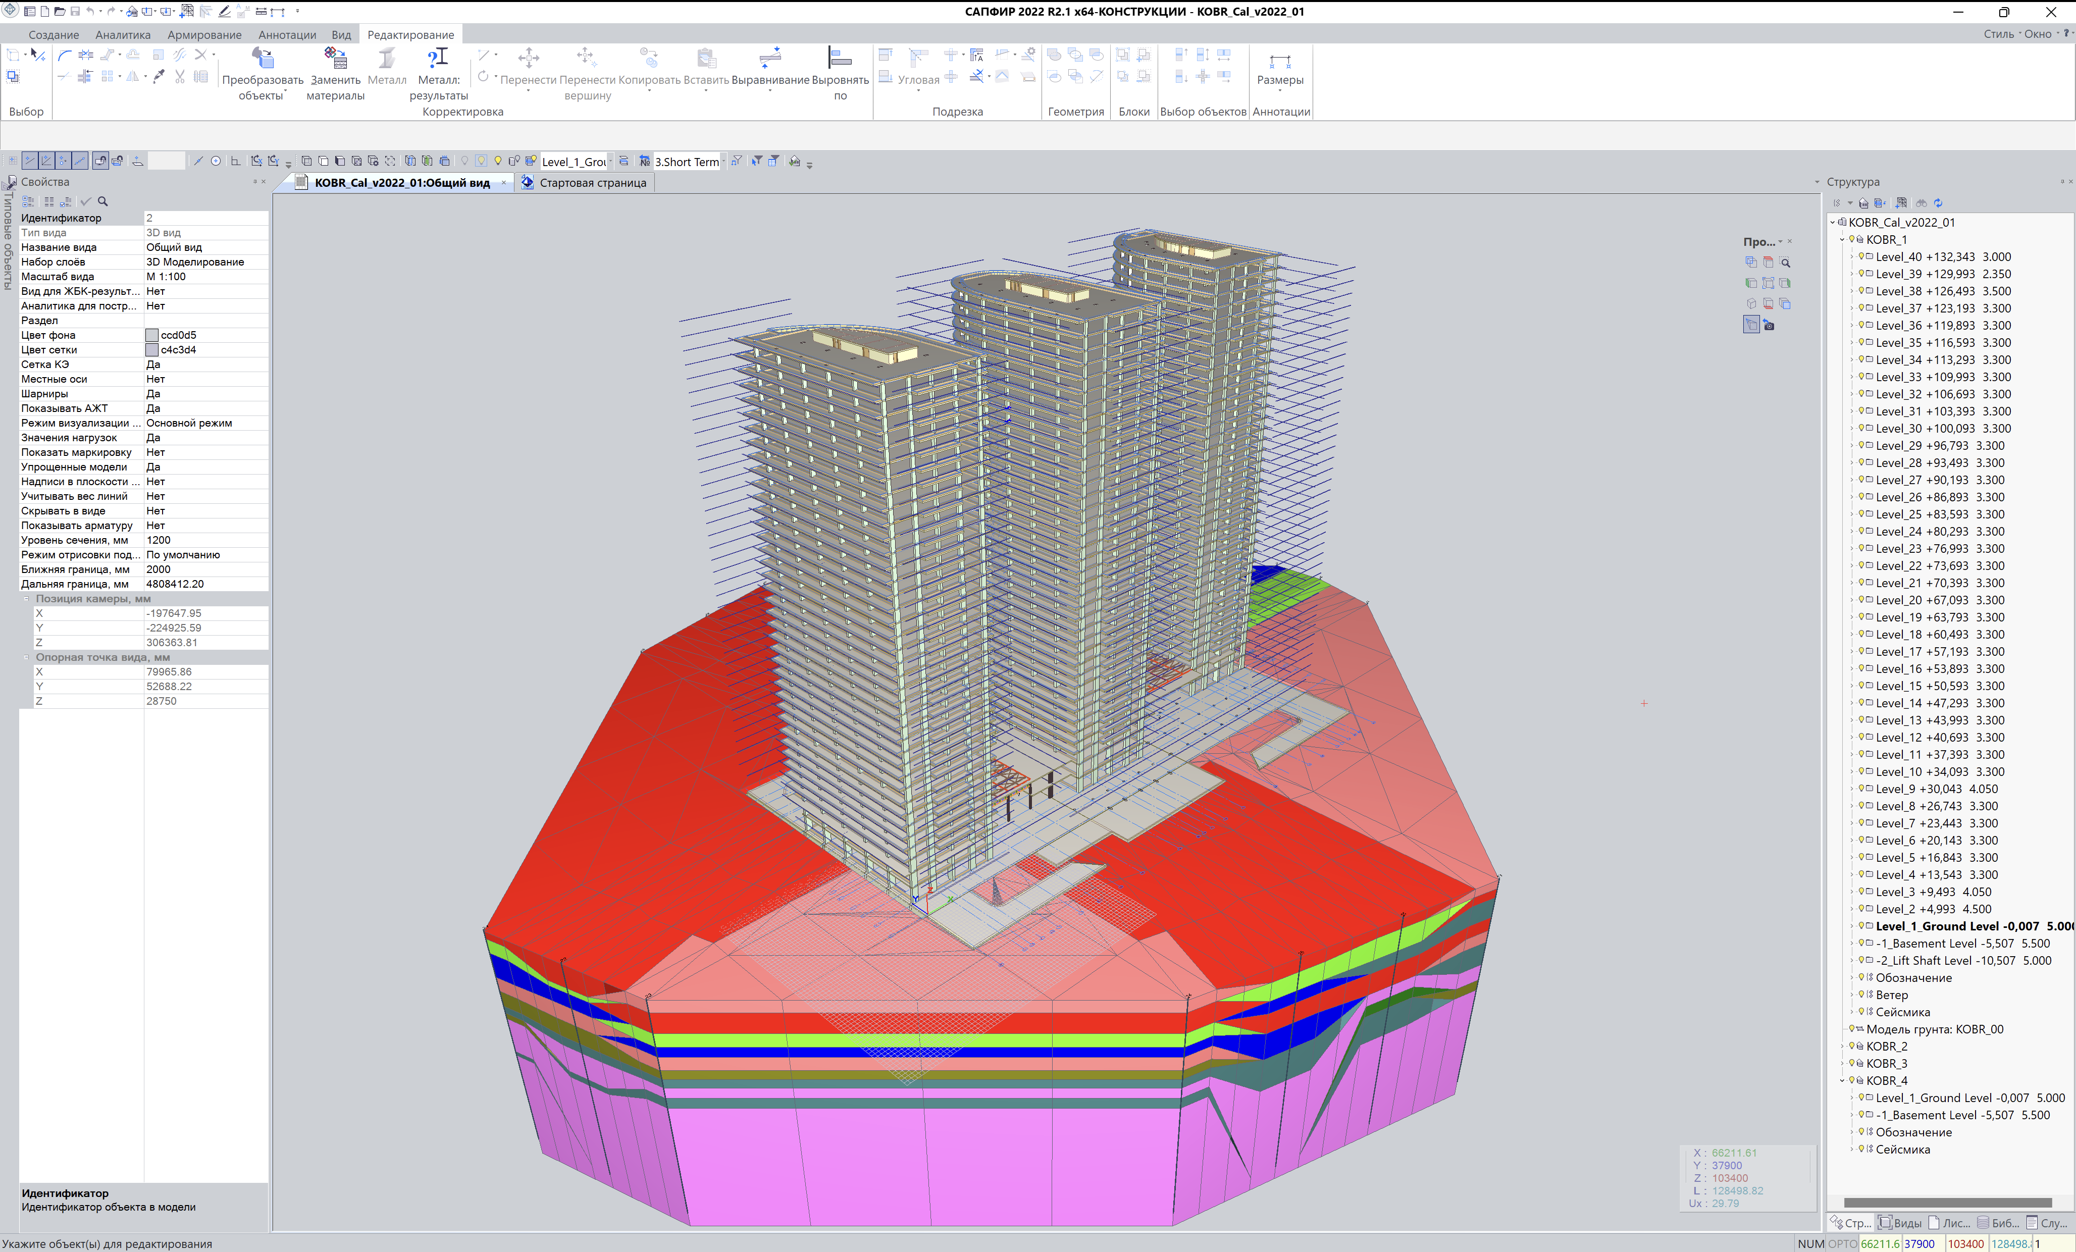
Task: Open the Виды bottom panel tab
Action: (1901, 1223)
